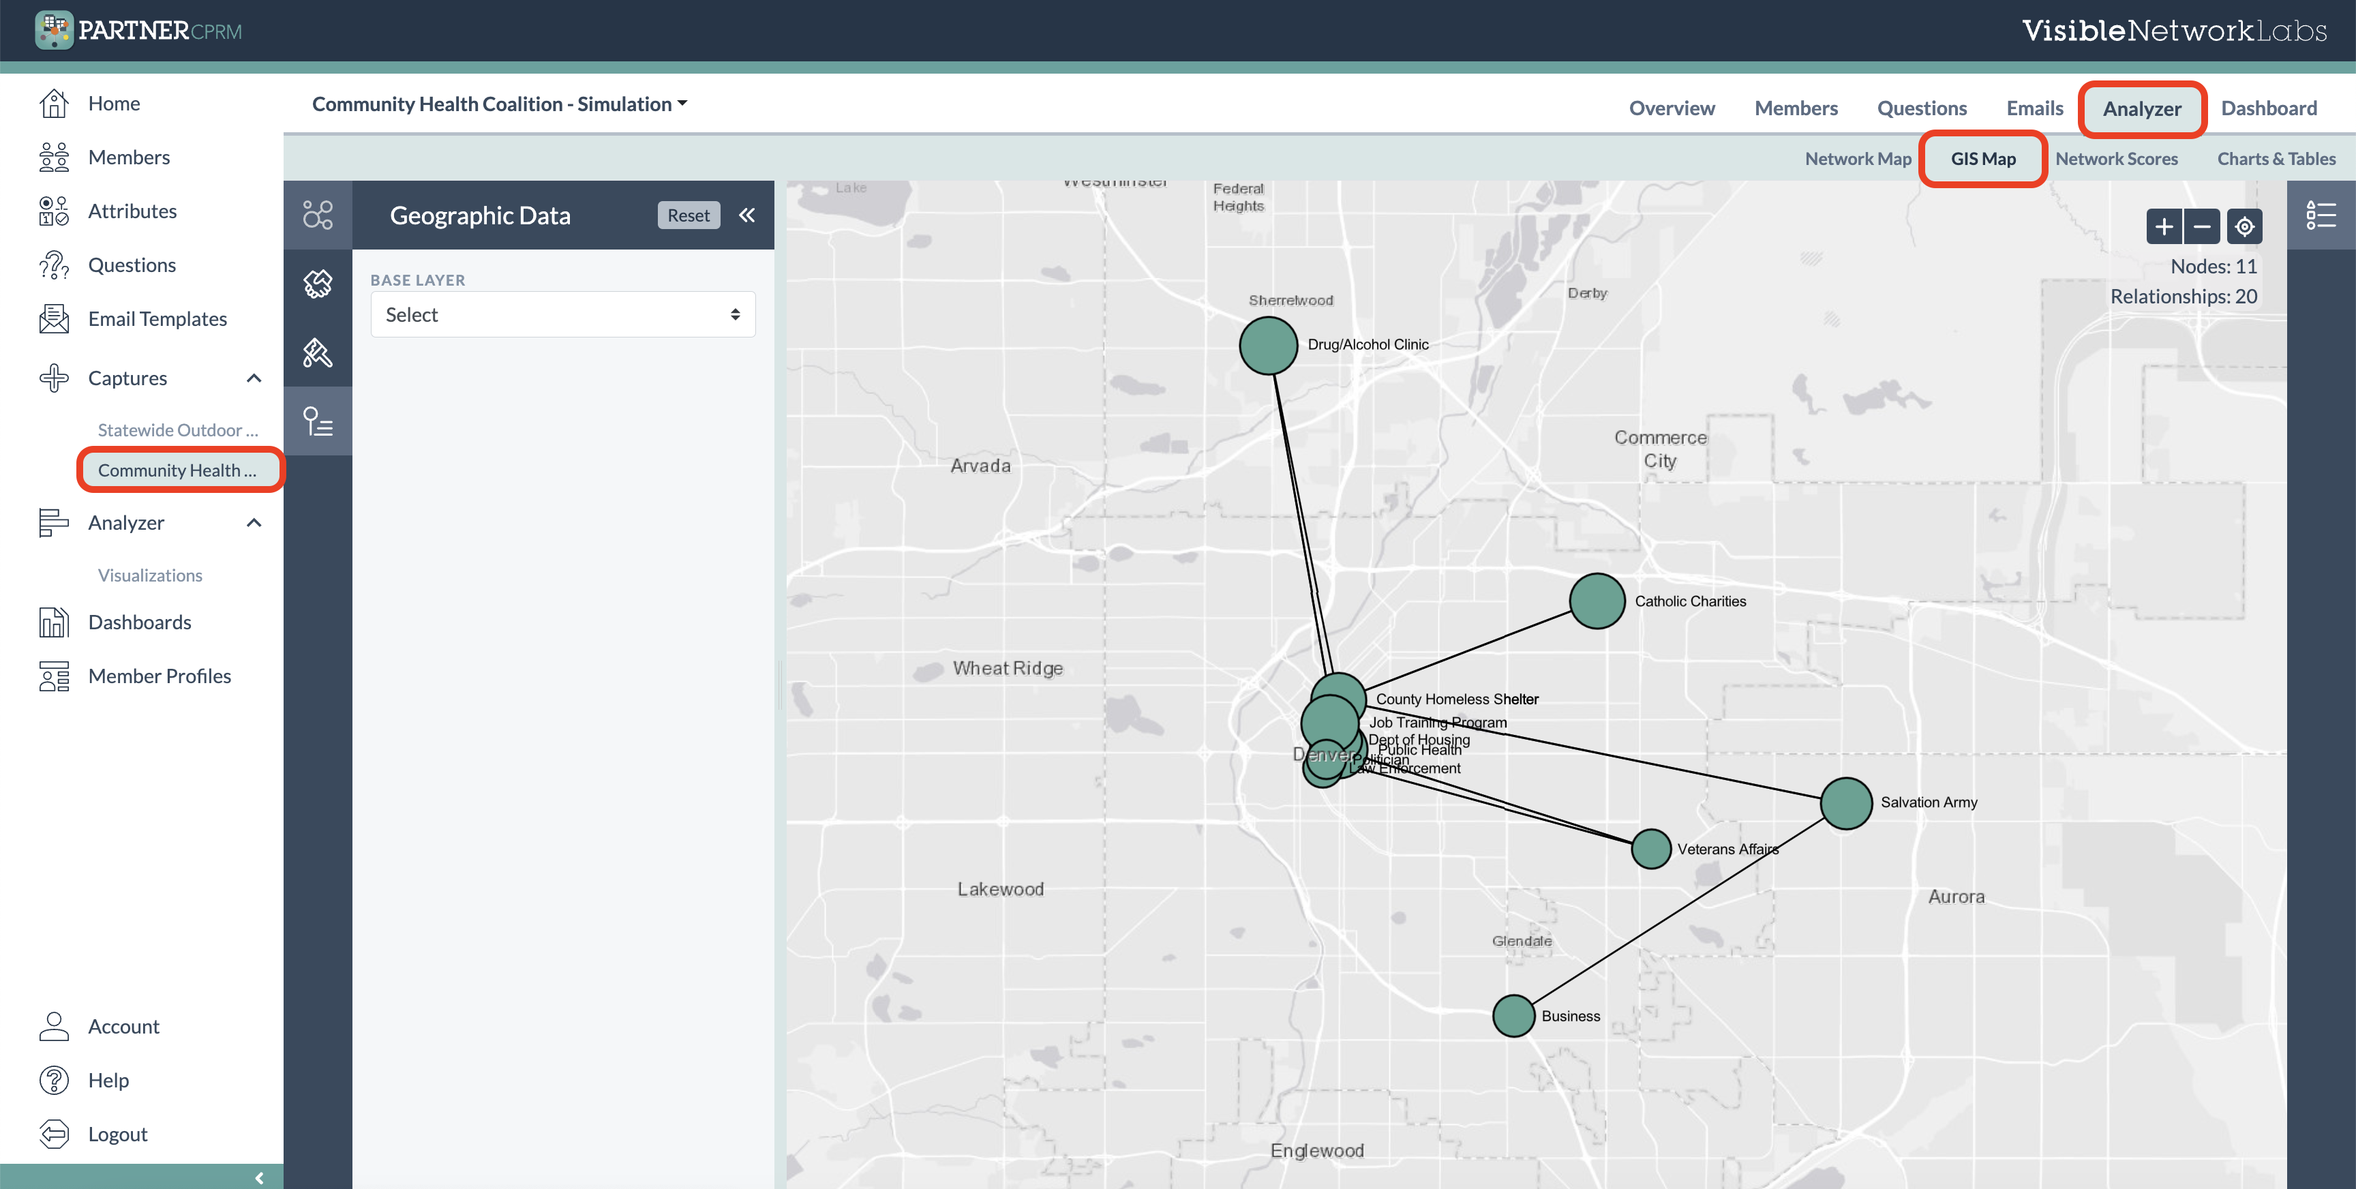Collapse Geographic Data panel with double chevron
The width and height of the screenshot is (2356, 1189).
pos(747,215)
